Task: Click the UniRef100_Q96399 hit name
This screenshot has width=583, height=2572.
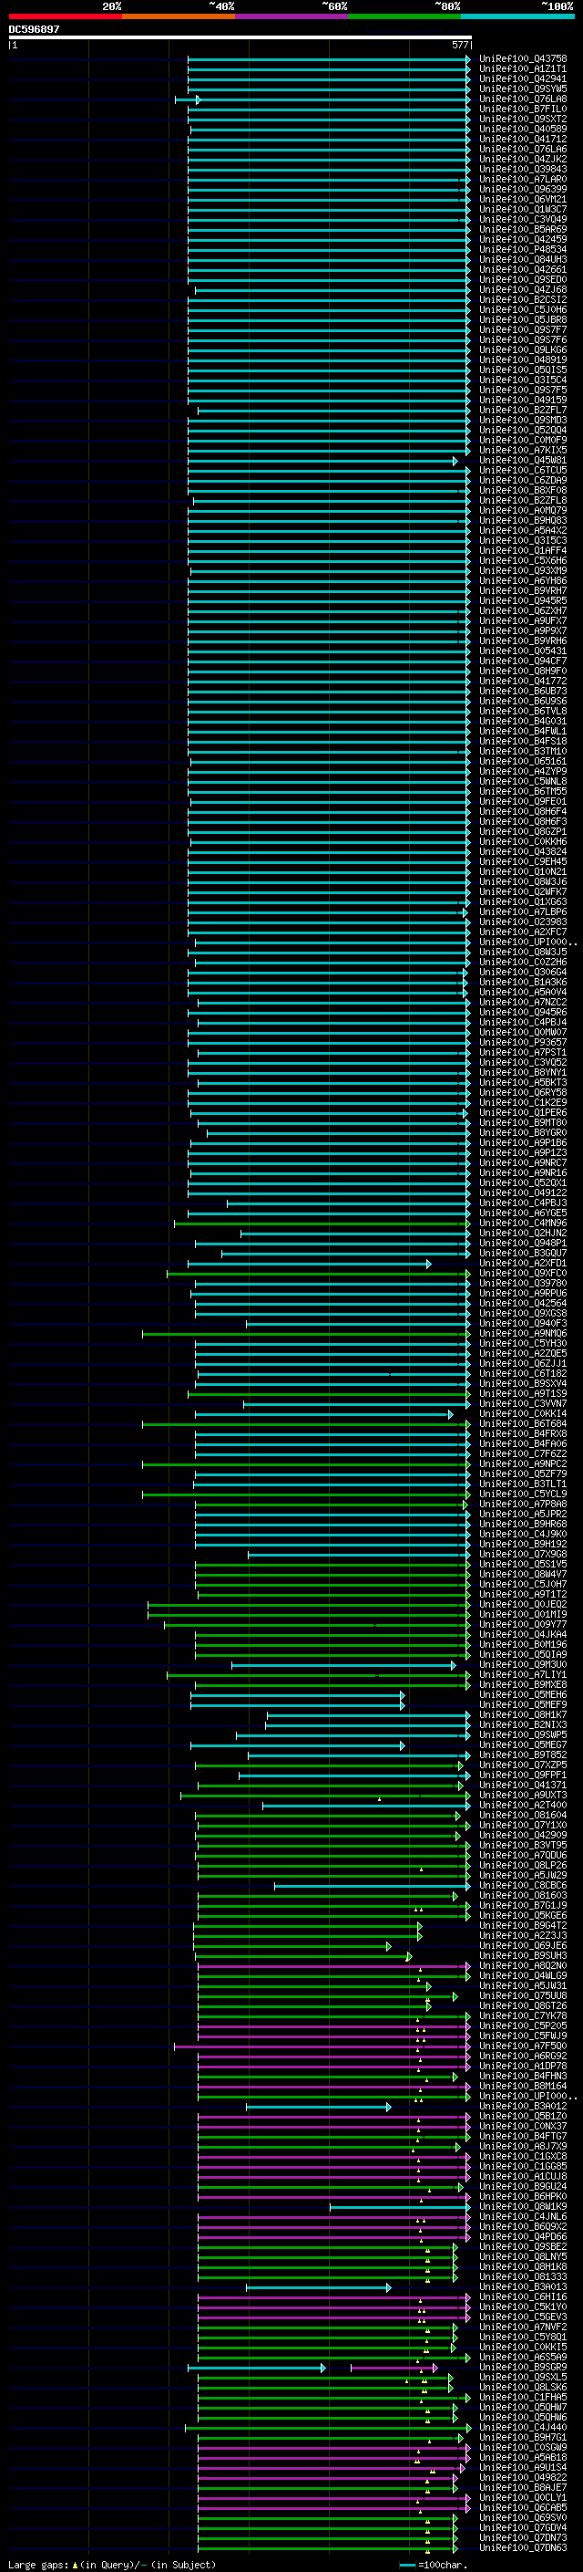Action: [523, 189]
